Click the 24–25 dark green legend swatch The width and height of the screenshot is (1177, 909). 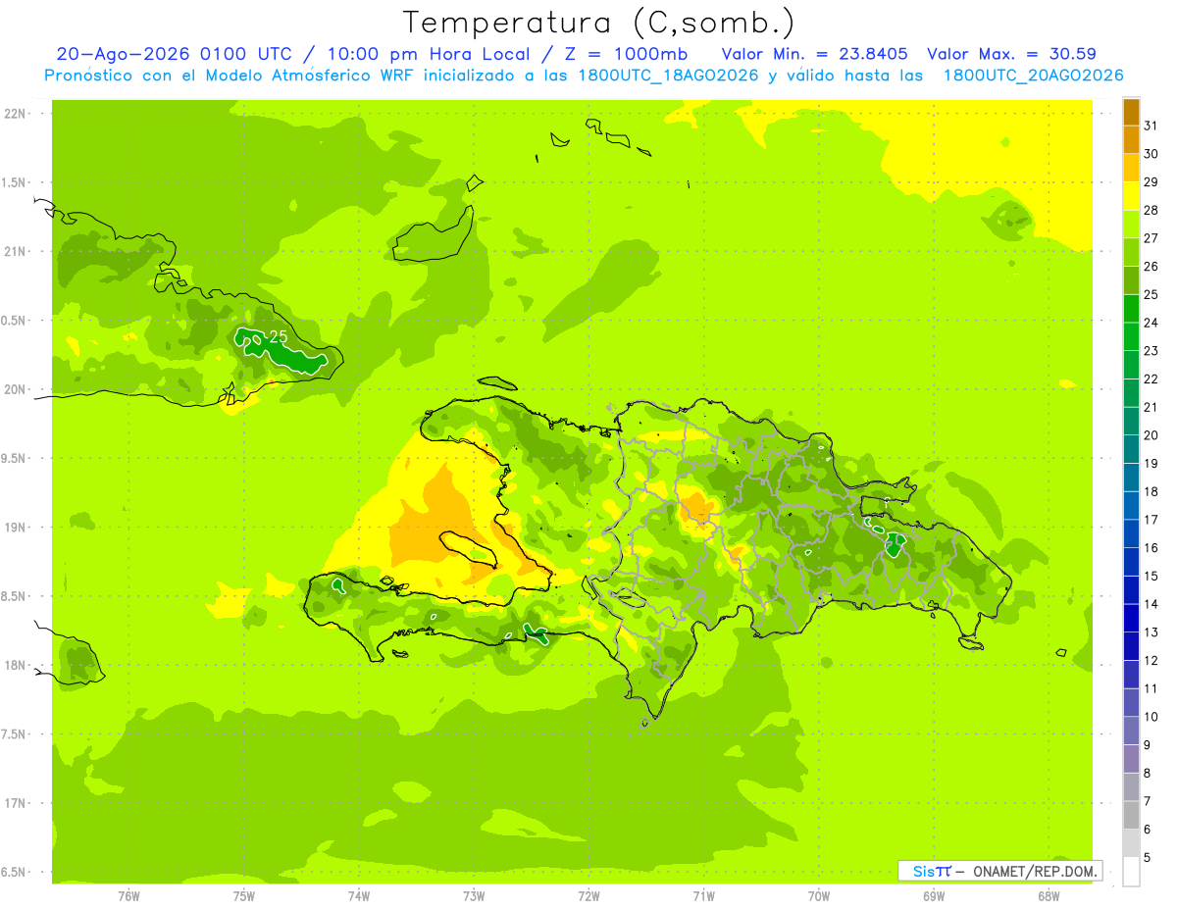(1131, 308)
